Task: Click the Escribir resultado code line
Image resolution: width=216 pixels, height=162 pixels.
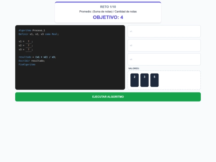Action: (x=32, y=61)
